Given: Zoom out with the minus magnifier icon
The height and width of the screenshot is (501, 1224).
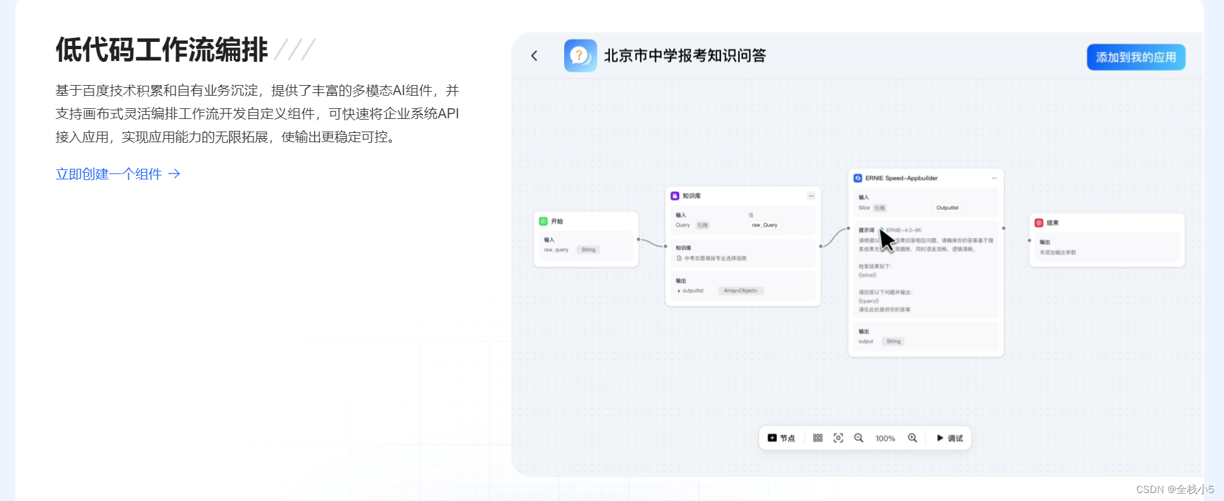Looking at the screenshot, I should coord(859,438).
